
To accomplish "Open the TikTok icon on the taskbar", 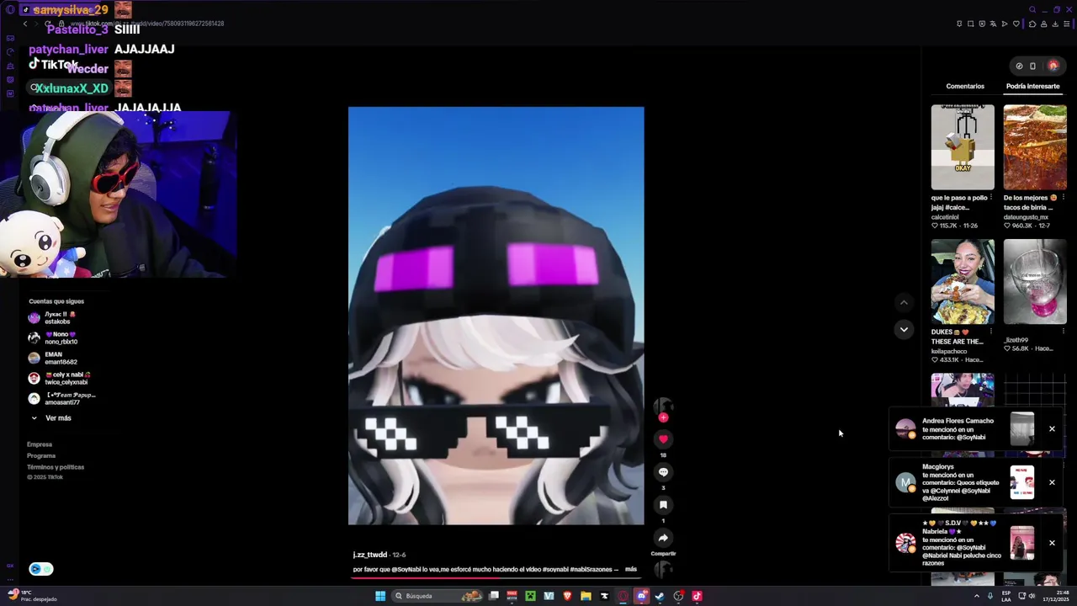I will point(697,596).
